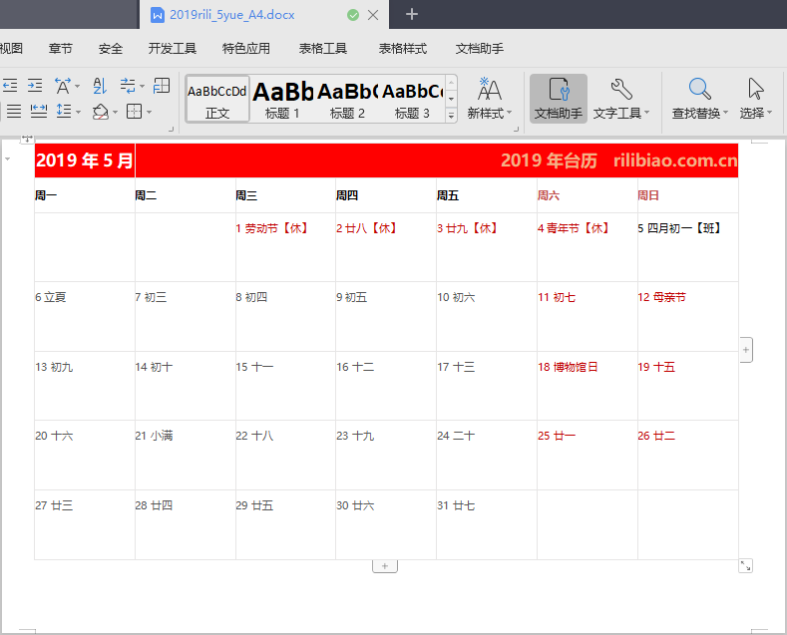This screenshot has height=635, width=787.
Task: Apply the 正文 body style
Action: point(217,99)
